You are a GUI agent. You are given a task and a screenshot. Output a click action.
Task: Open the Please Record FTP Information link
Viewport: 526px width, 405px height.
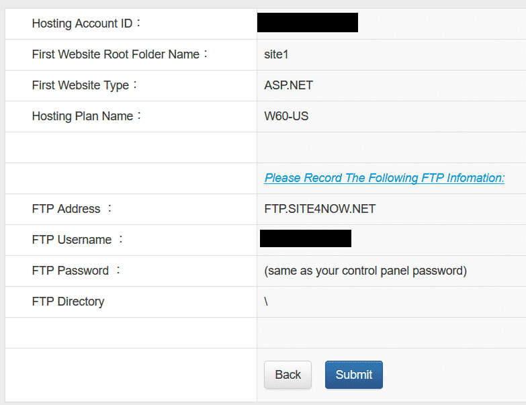pos(384,178)
